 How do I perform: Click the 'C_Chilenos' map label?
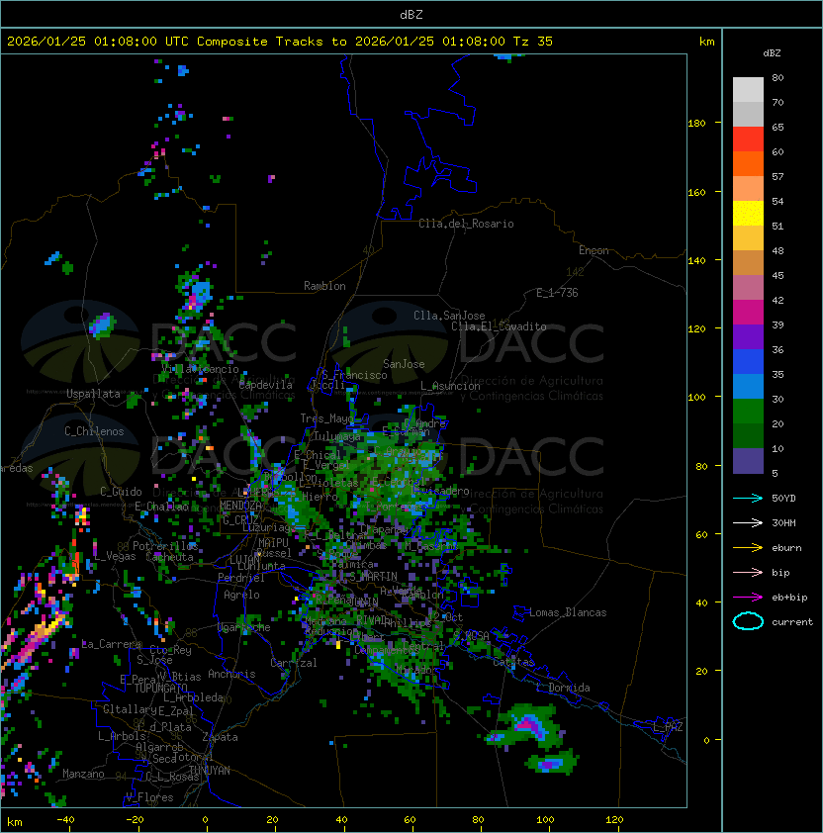coord(94,431)
